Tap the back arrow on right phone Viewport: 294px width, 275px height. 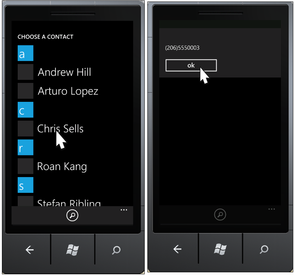click(177, 249)
